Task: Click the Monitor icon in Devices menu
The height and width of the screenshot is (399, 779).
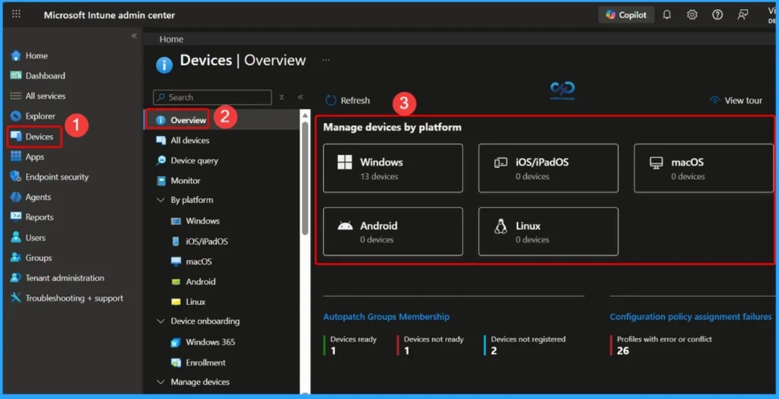Action: click(161, 181)
